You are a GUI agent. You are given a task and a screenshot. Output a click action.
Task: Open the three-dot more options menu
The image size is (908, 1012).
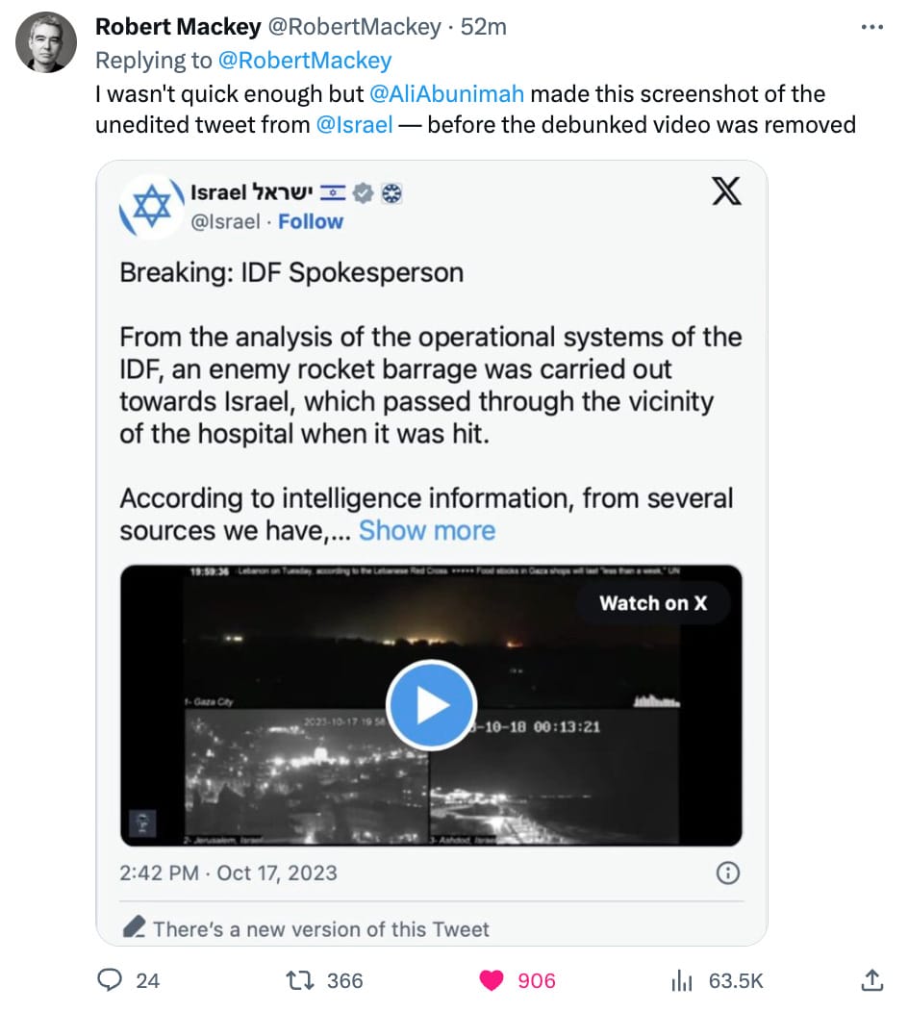click(x=871, y=27)
